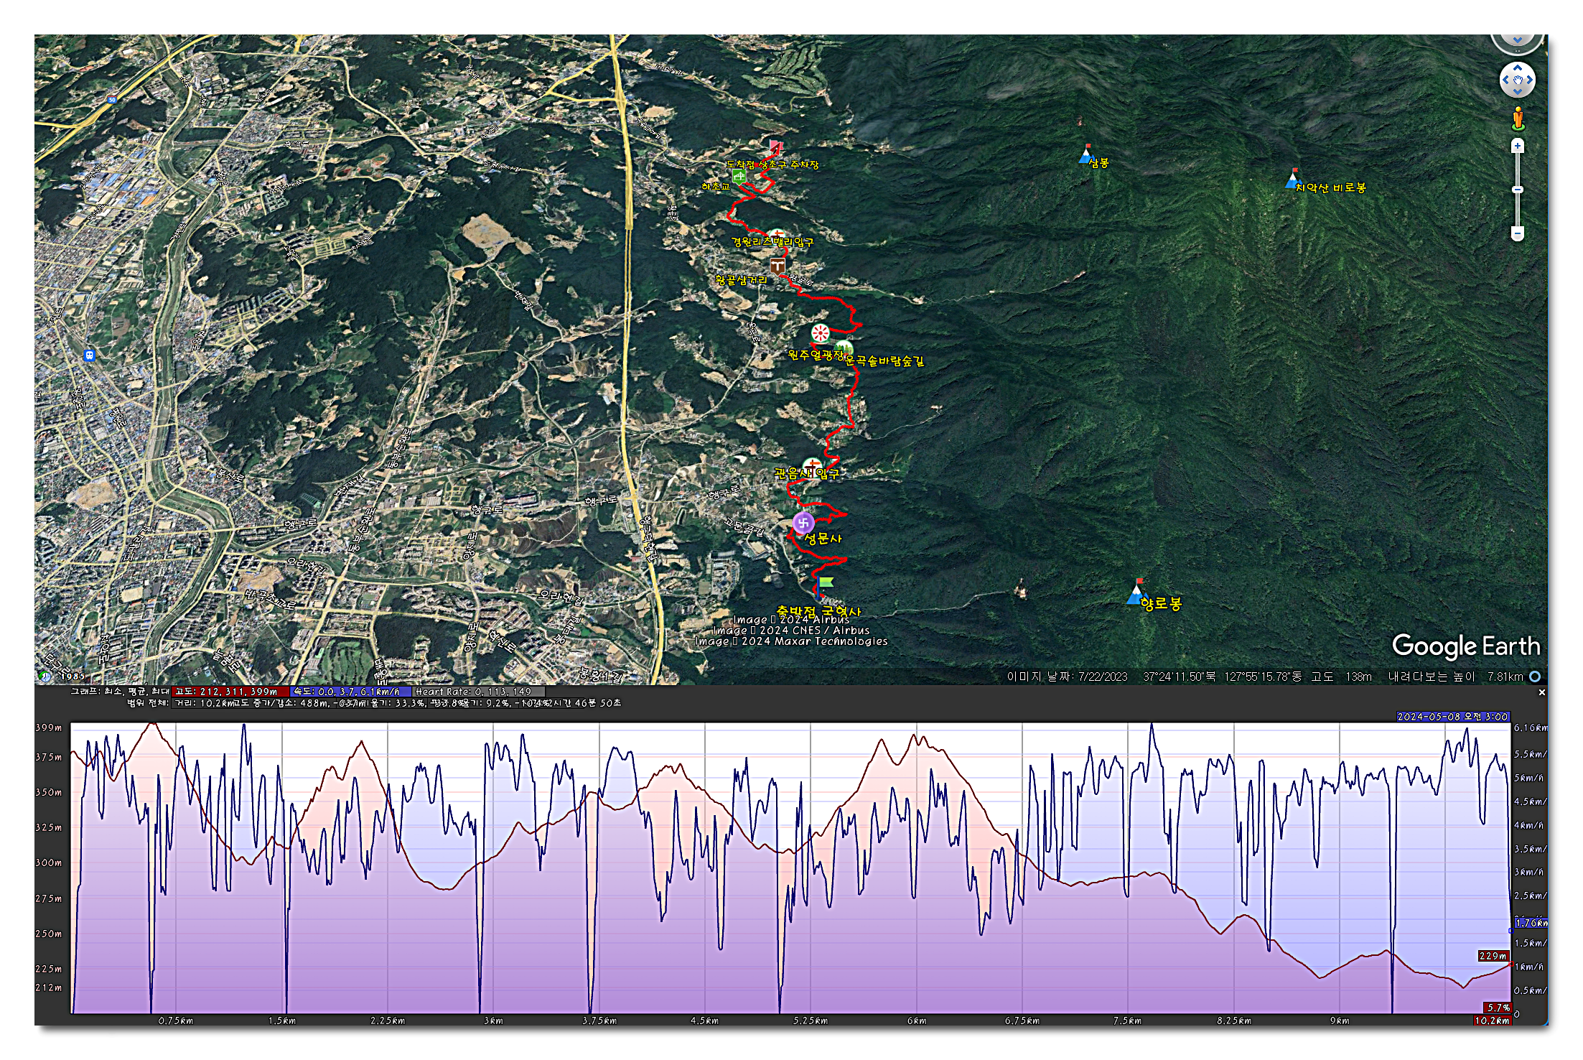Click the green bridge placemark at 하초교
The height and width of the screenshot is (1060, 1583).
pos(739,175)
